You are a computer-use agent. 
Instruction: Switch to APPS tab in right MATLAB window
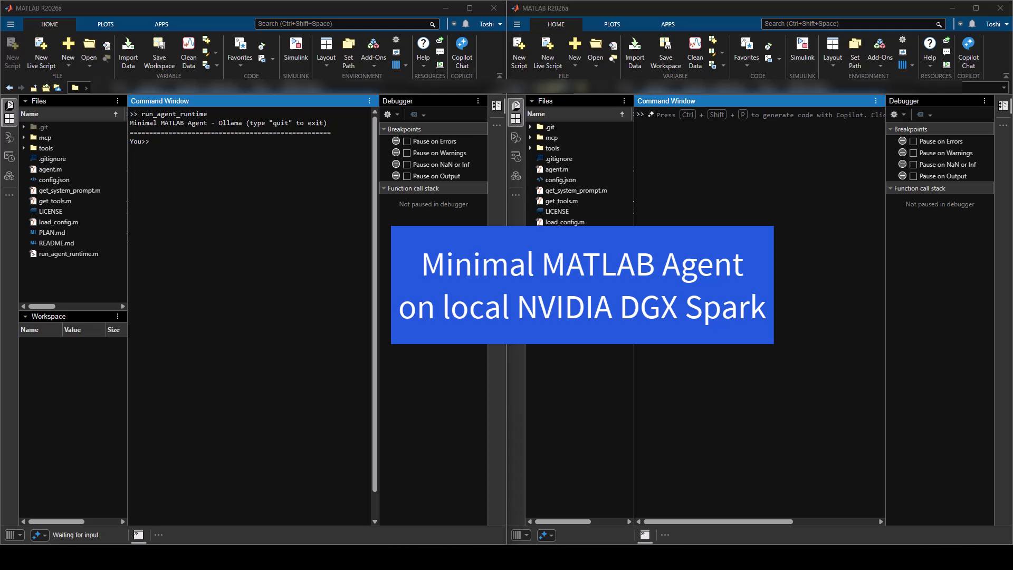click(x=668, y=24)
